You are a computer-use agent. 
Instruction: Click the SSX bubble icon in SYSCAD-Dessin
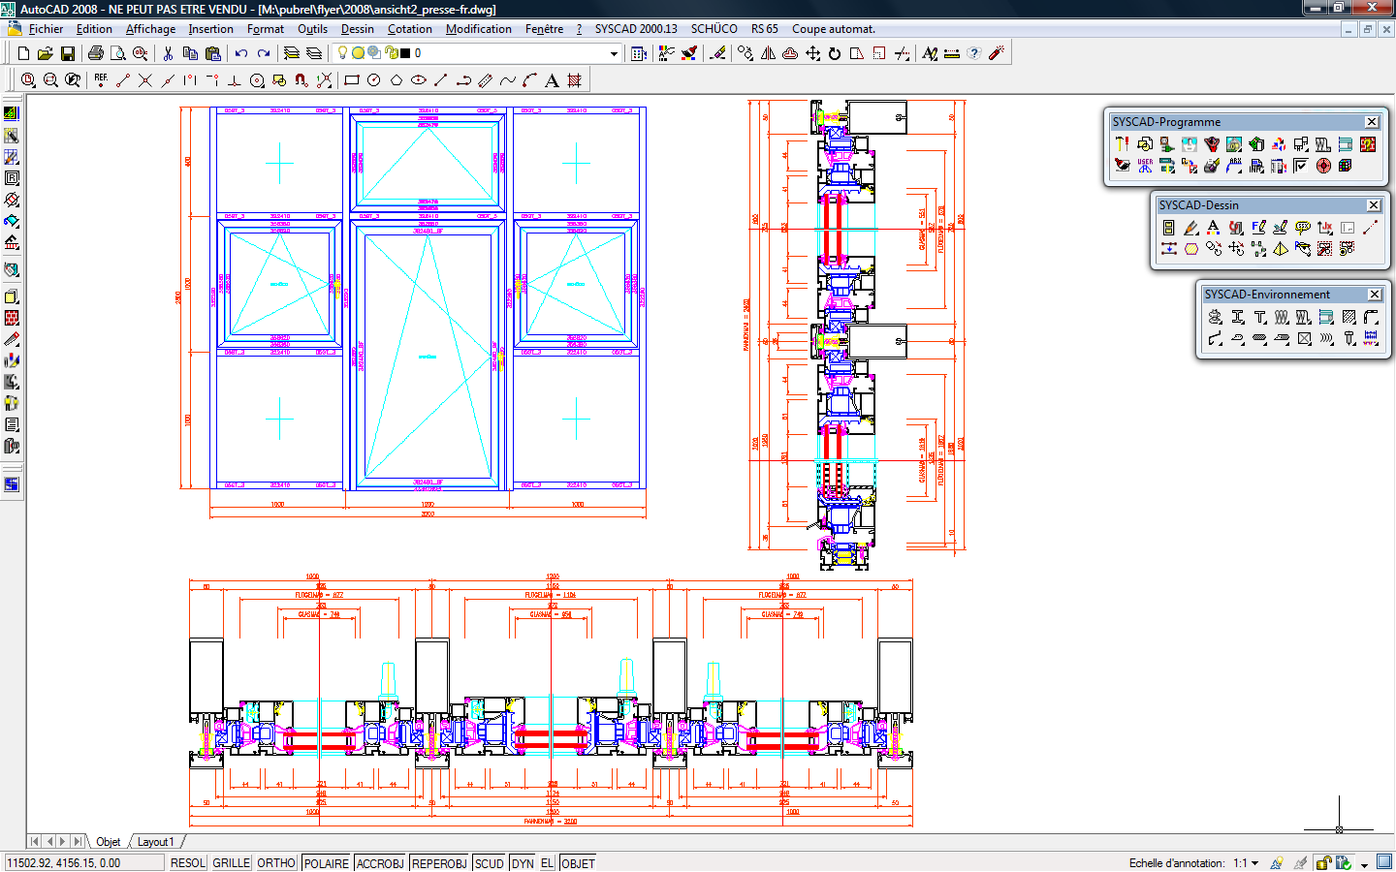1303,228
